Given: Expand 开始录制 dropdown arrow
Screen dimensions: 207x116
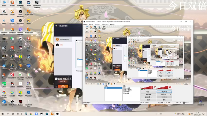Looking at the screenshot, I should (x=171, y=94).
